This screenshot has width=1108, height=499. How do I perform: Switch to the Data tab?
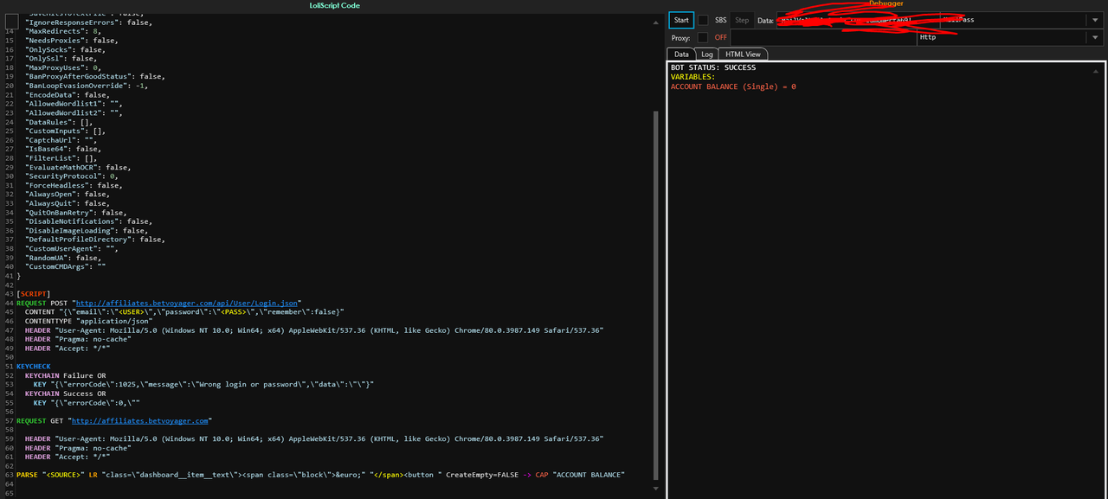[x=682, y=54]
